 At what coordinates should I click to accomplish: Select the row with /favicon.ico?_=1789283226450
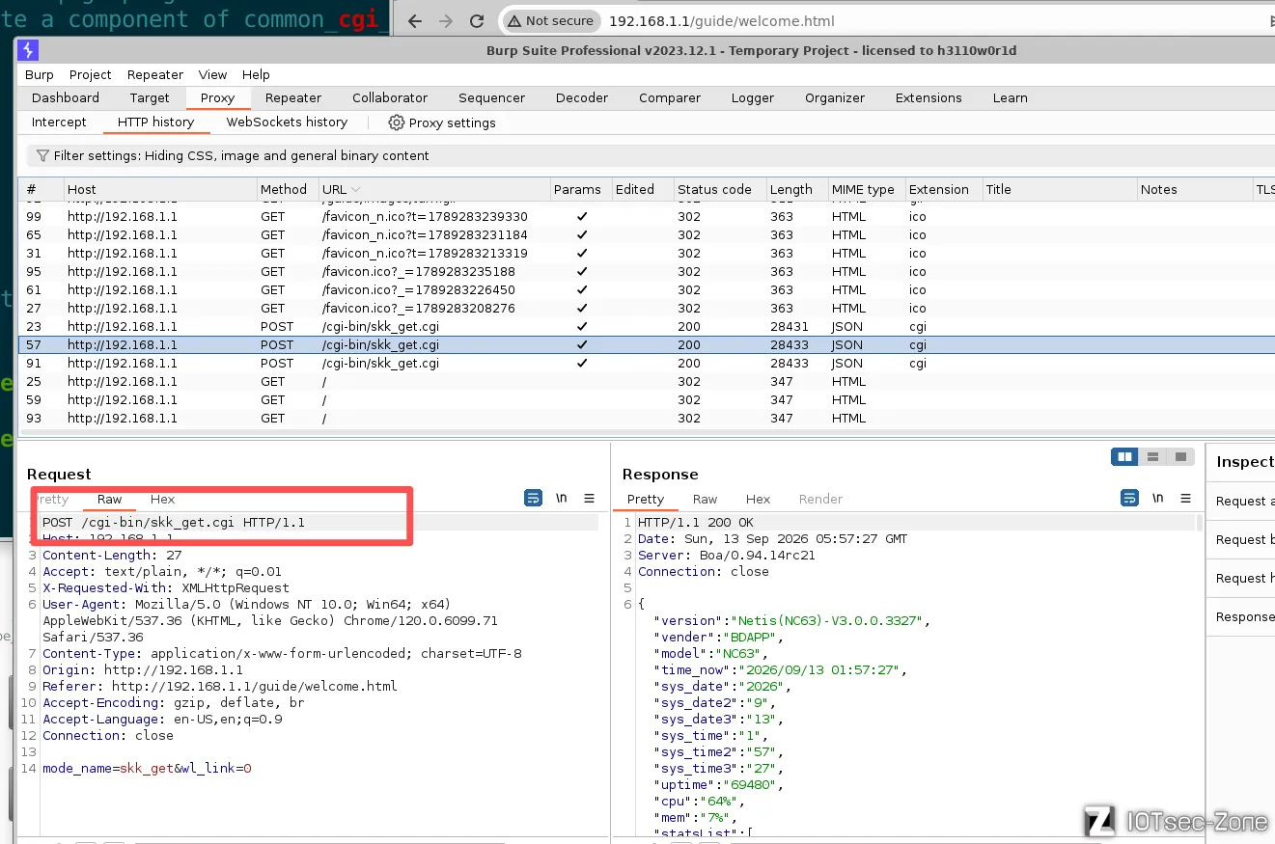coord(647,289)
